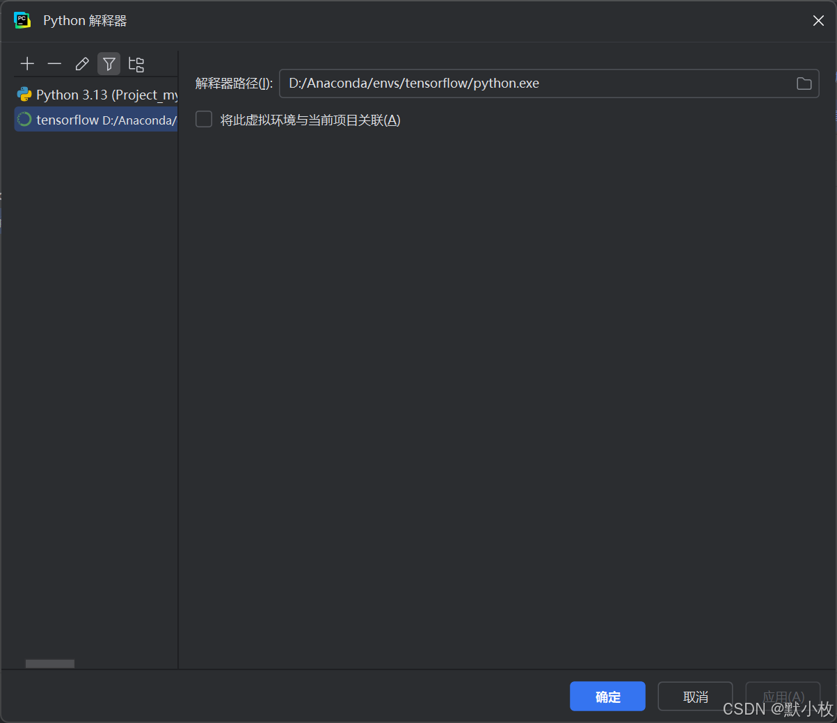Browse interpreter path with folder icon

(804, 84)
